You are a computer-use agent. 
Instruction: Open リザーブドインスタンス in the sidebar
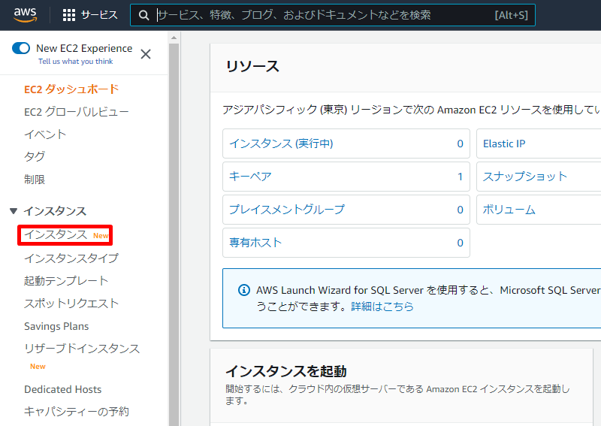pyautogui.click(x=82, y=349)
